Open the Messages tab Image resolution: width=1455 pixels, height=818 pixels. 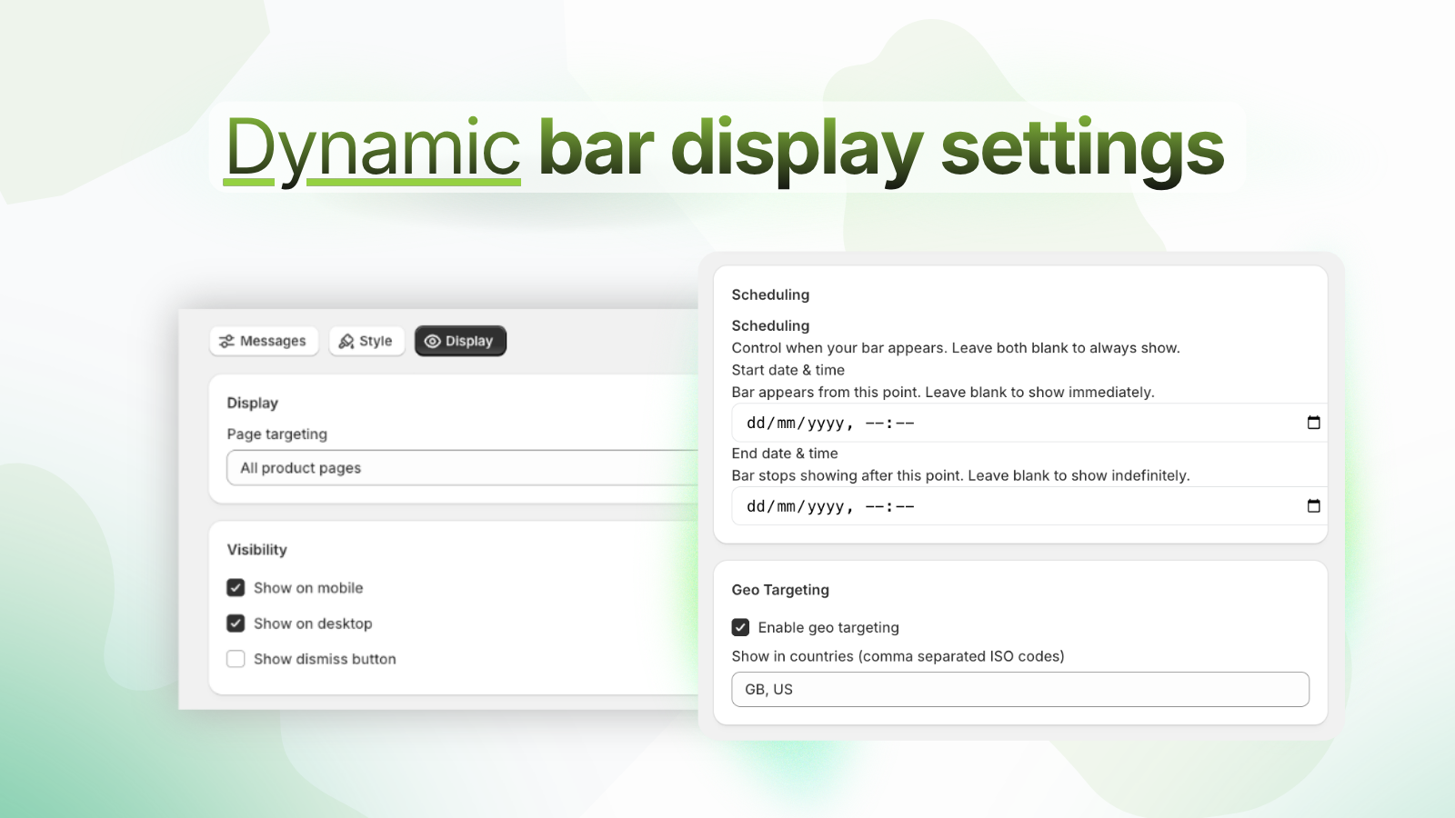[264, 341]
